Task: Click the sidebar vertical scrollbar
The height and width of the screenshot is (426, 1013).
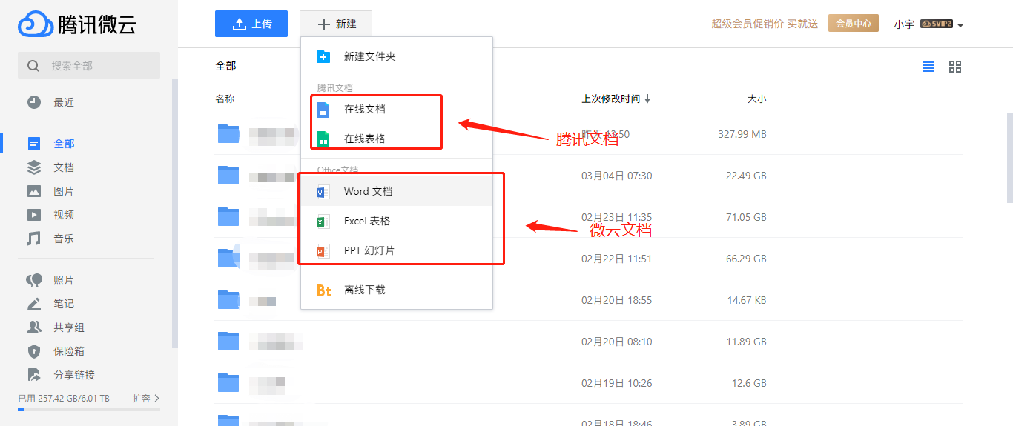Action: [175, 213]
